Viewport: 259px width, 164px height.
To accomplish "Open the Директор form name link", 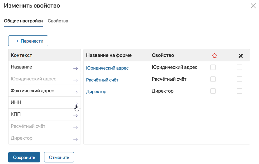I will 96,92.
